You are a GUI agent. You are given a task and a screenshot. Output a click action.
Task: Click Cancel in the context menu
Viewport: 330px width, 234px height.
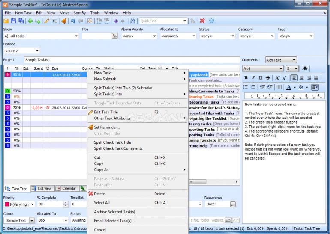100,230
